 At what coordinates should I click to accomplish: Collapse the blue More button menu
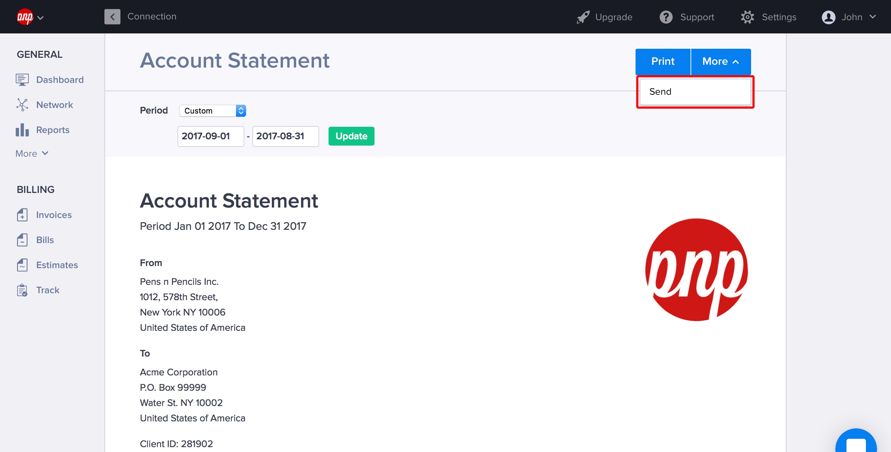point(720,62)
